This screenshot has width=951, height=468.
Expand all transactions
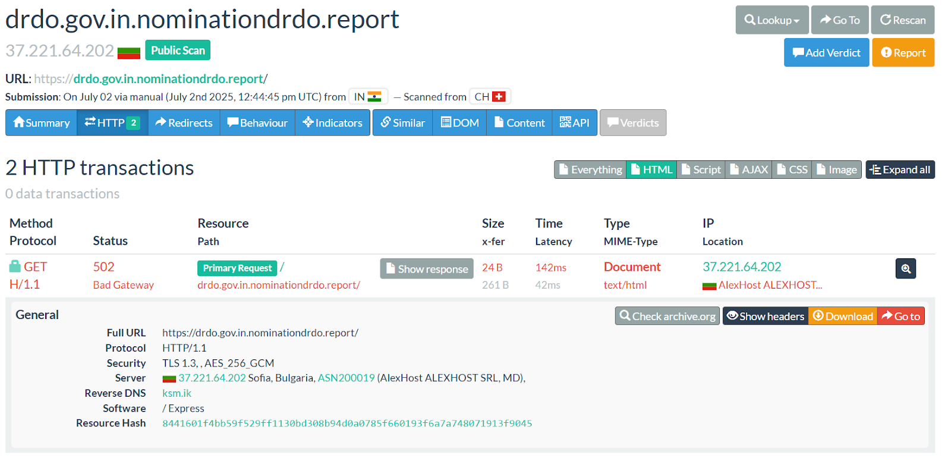[900, 170]
